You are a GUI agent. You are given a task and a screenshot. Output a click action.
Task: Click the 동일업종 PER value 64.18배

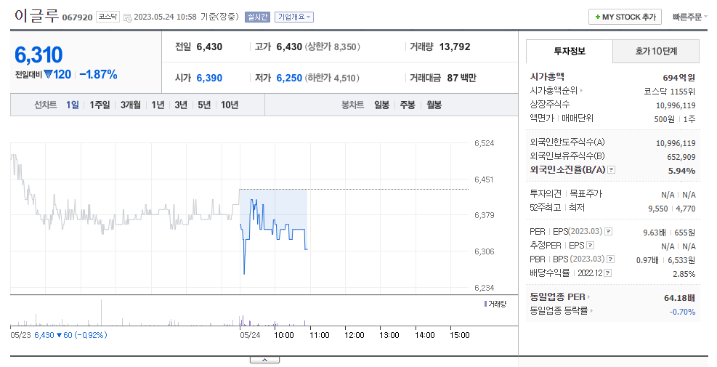679,298
